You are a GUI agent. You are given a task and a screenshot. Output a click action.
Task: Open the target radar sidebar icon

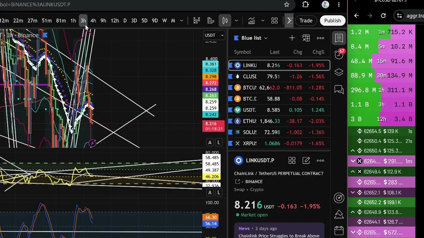pos(339,198)
